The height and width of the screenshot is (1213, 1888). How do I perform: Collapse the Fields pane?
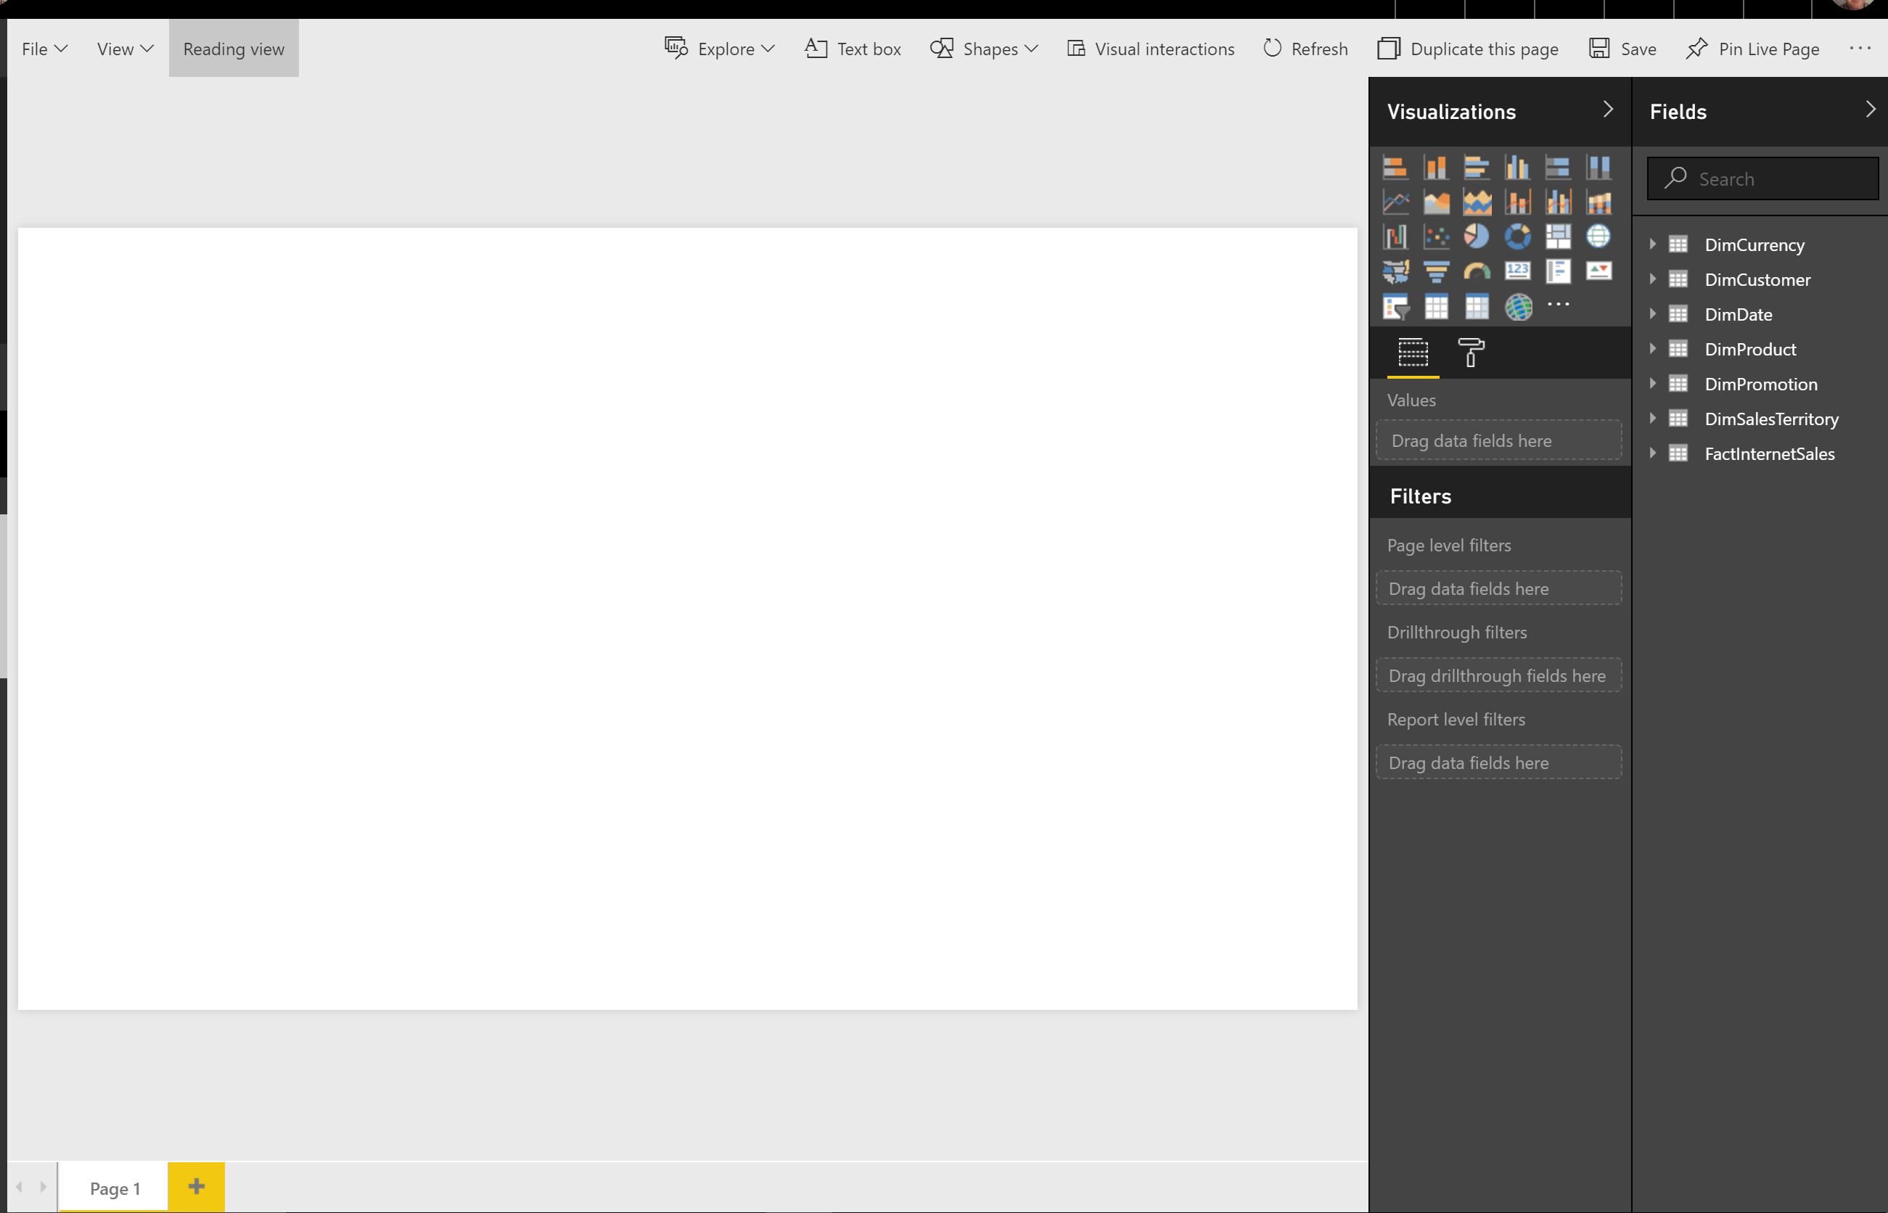1870,110
